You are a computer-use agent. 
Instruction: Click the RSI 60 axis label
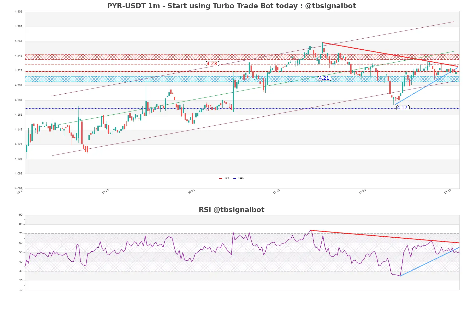click(21, 243)
